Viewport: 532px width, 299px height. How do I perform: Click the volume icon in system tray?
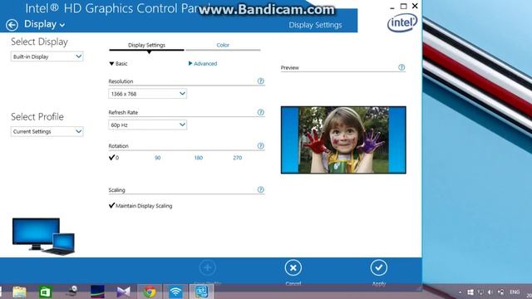tap(490, 292)
